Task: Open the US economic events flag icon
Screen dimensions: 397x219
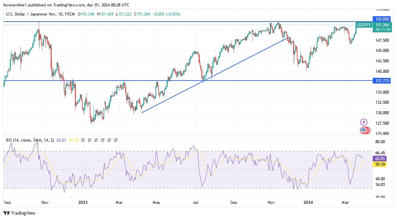Action: click(x=364, y=130)
